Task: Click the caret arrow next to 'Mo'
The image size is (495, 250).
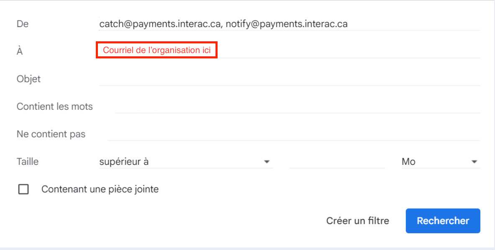Action: pos(474,162)
